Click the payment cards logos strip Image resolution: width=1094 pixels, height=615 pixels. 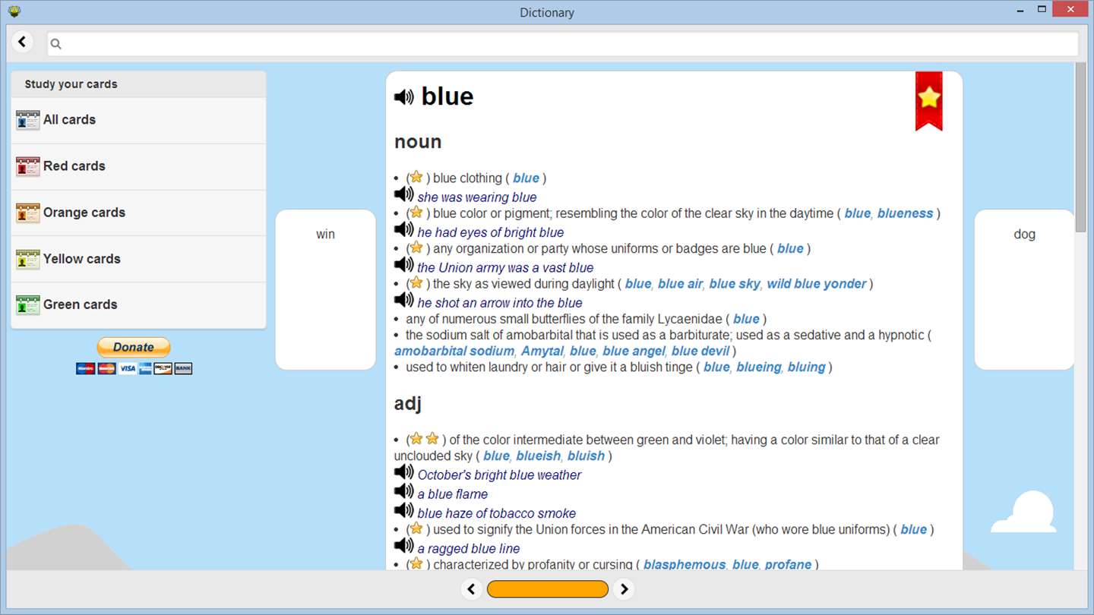point(134,368)
